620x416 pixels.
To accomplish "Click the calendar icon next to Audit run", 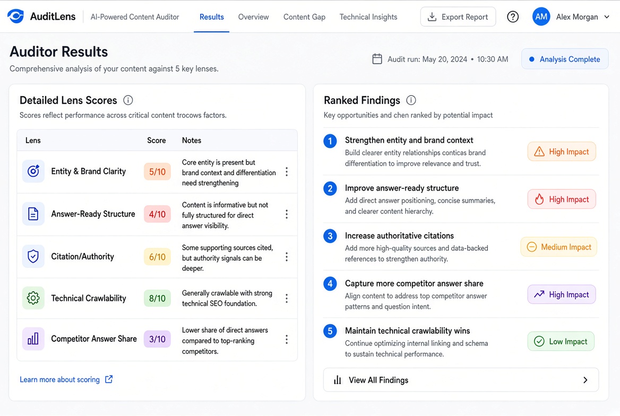I will (x=377, y=59).
